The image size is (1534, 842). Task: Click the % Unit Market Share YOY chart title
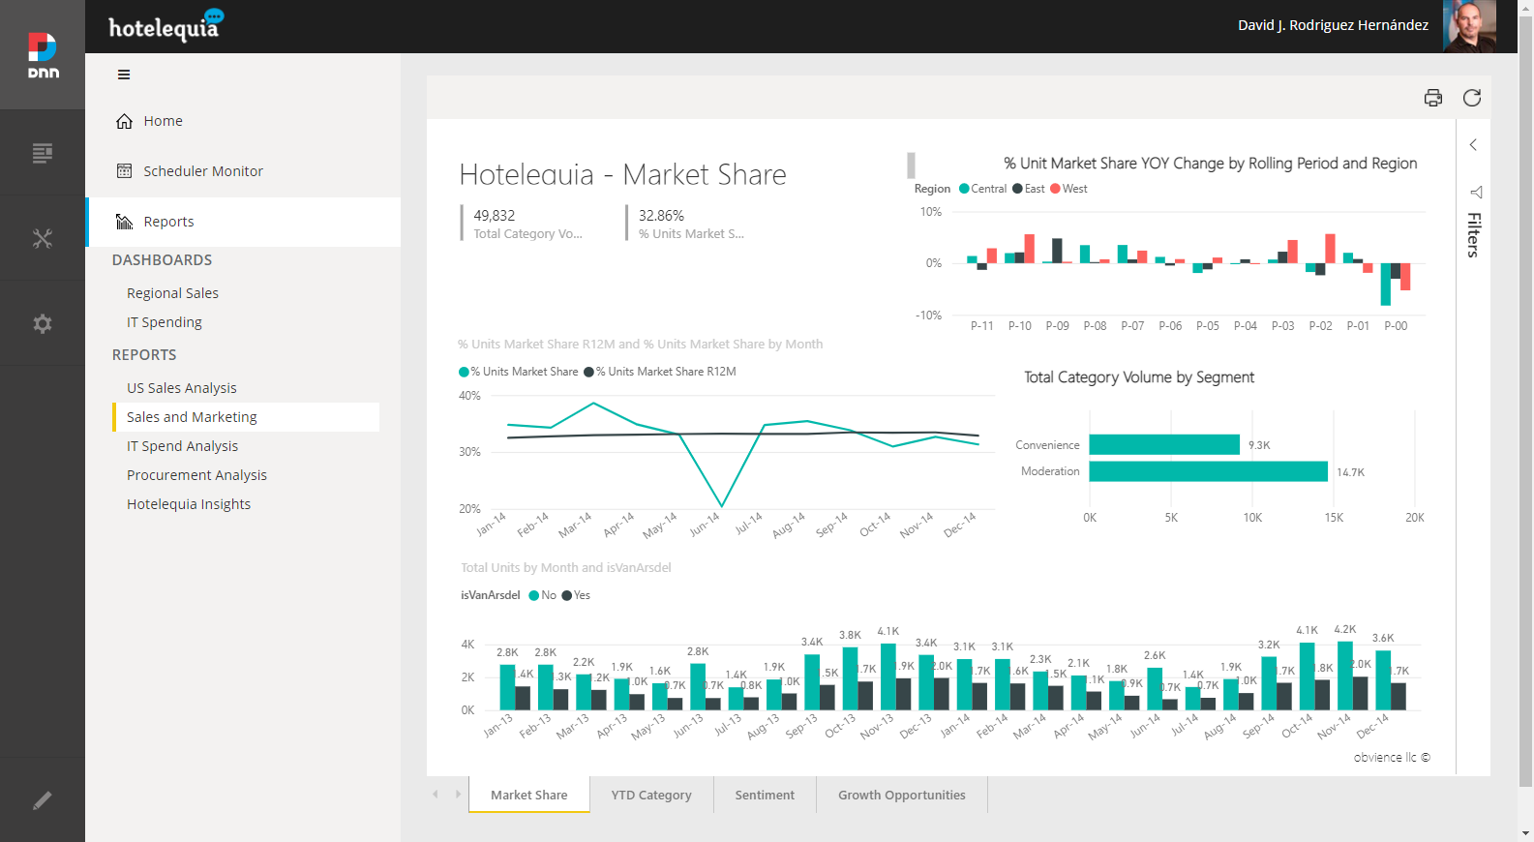coord(1210,164)
